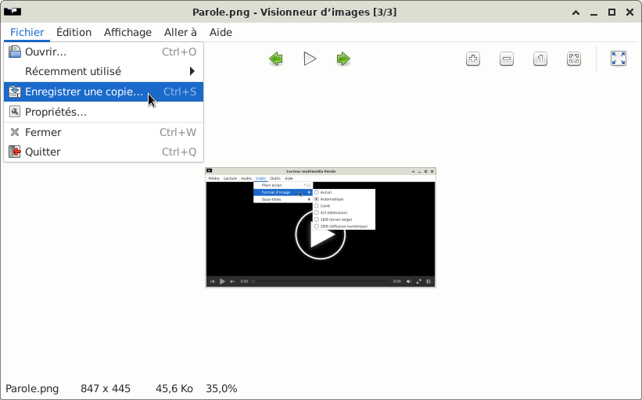The height and width of the screenshot is (400, 642).
Task: Open Propriétés… from the menu
Action: [103, 112]
